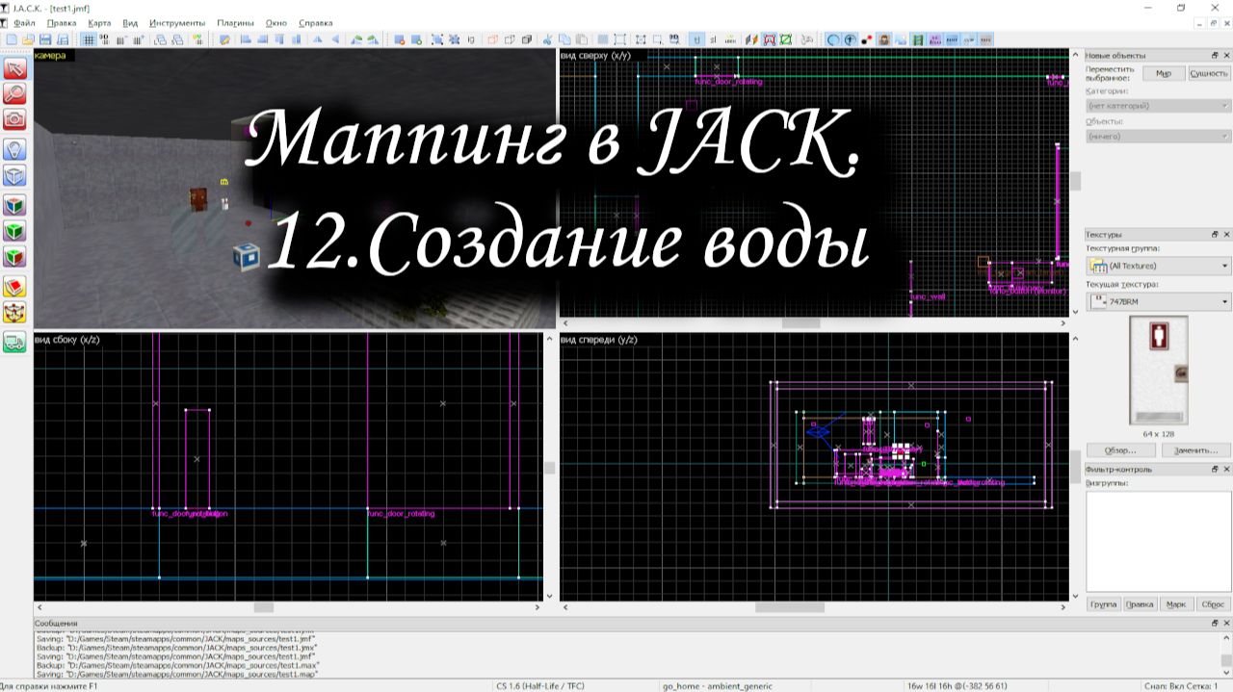Screen dimensions: 1233x692
Task: Toggle the texture lock 'tl' button
Action: (695, 39)
